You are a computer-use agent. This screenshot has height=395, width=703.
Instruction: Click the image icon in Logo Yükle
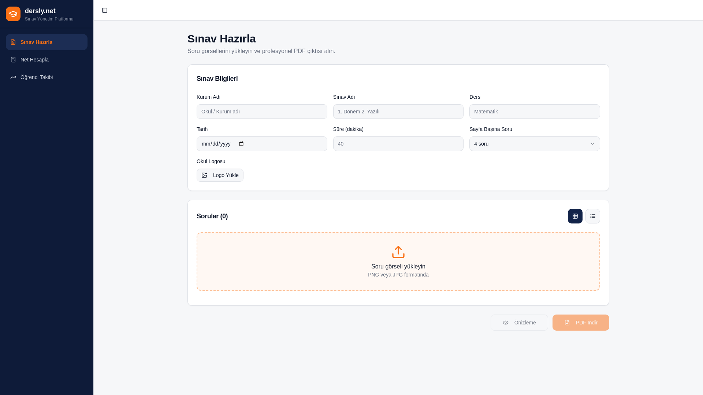pos(204,175)
